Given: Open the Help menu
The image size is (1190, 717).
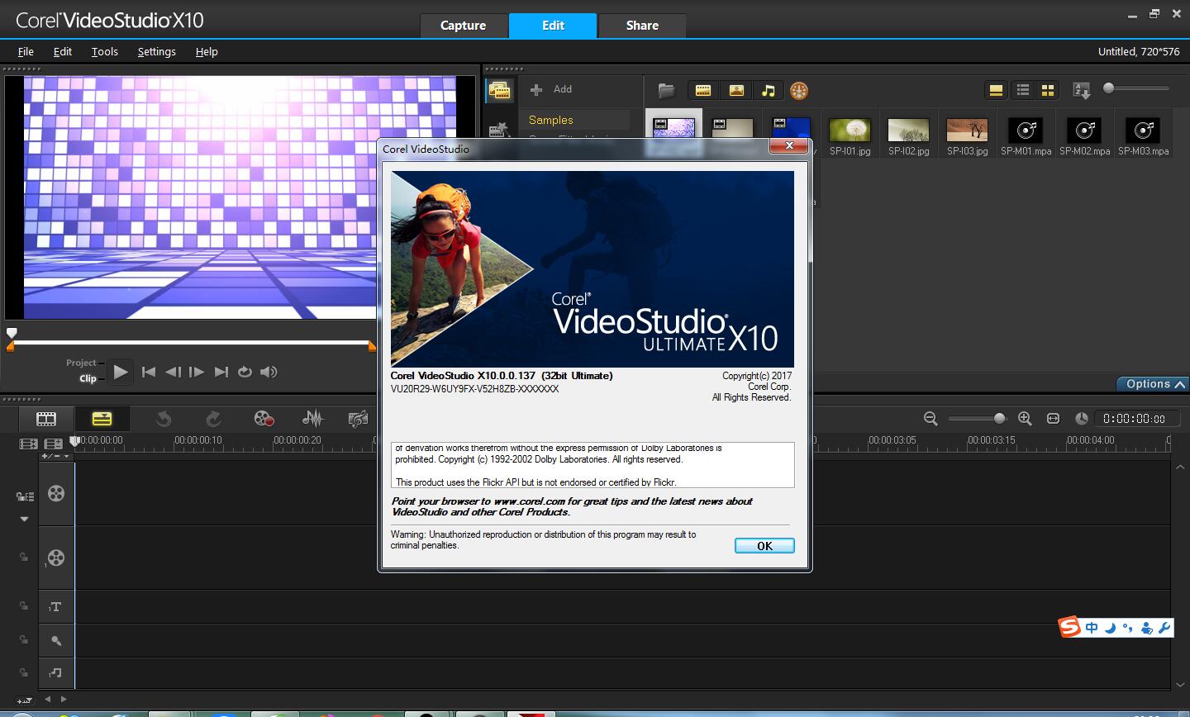Looking at the screenshot, I should click(207, 51).
